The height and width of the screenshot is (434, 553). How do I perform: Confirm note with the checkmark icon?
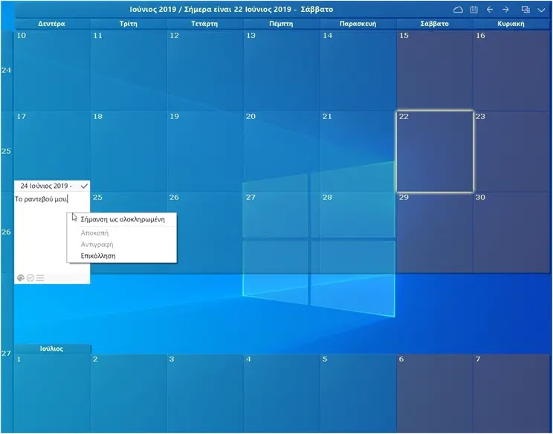click(x=84, y=186)
